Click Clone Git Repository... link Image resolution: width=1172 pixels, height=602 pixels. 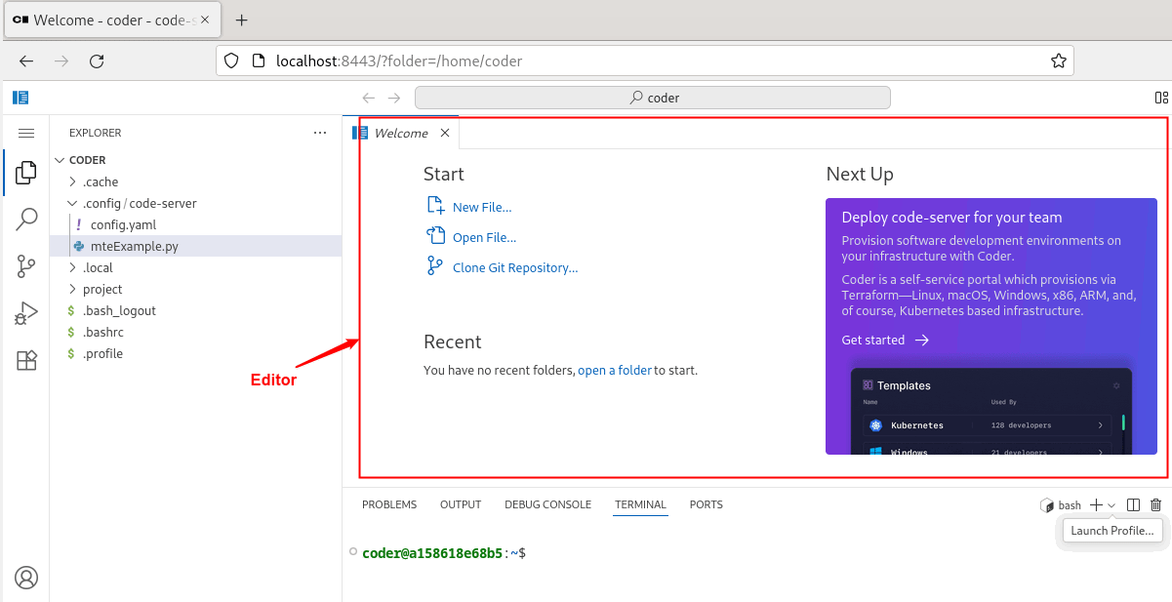click(x=514, y=267)
